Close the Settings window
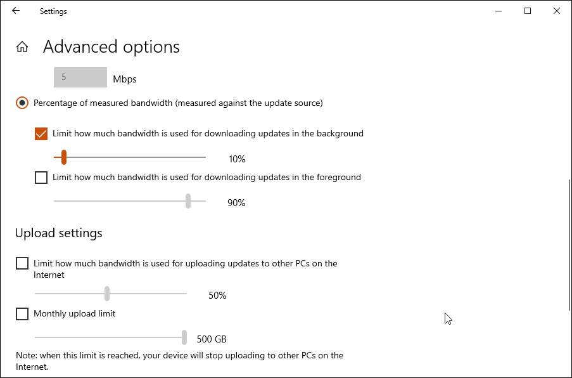 557,11
